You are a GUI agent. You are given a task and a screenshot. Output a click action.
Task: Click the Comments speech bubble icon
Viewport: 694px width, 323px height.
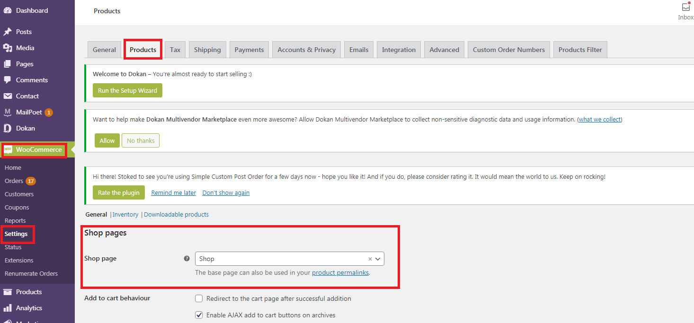[8, 80]
